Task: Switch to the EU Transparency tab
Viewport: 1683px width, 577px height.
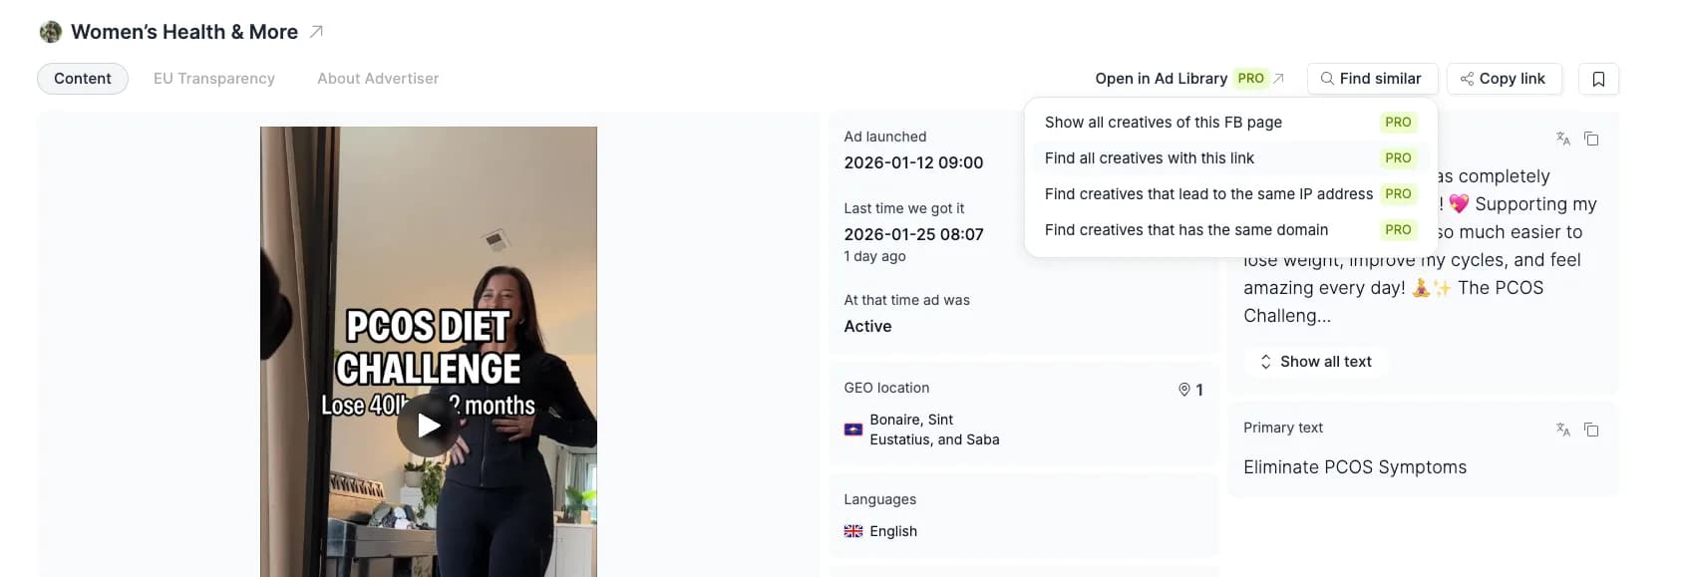Action: 214,79
